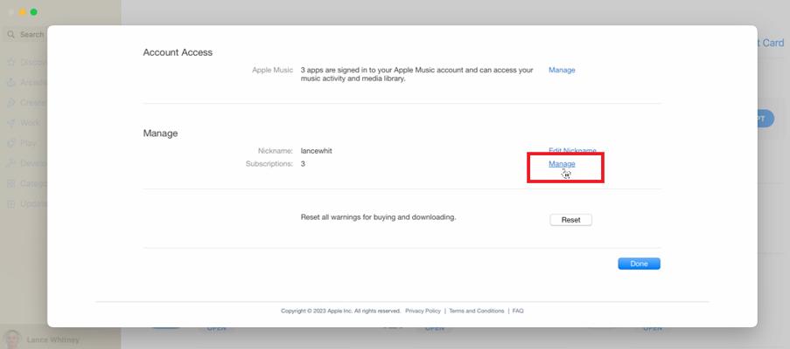Manage the 3 subscriptions
The height and width of the screenshot is (349, 790).
tap(562, 164)
